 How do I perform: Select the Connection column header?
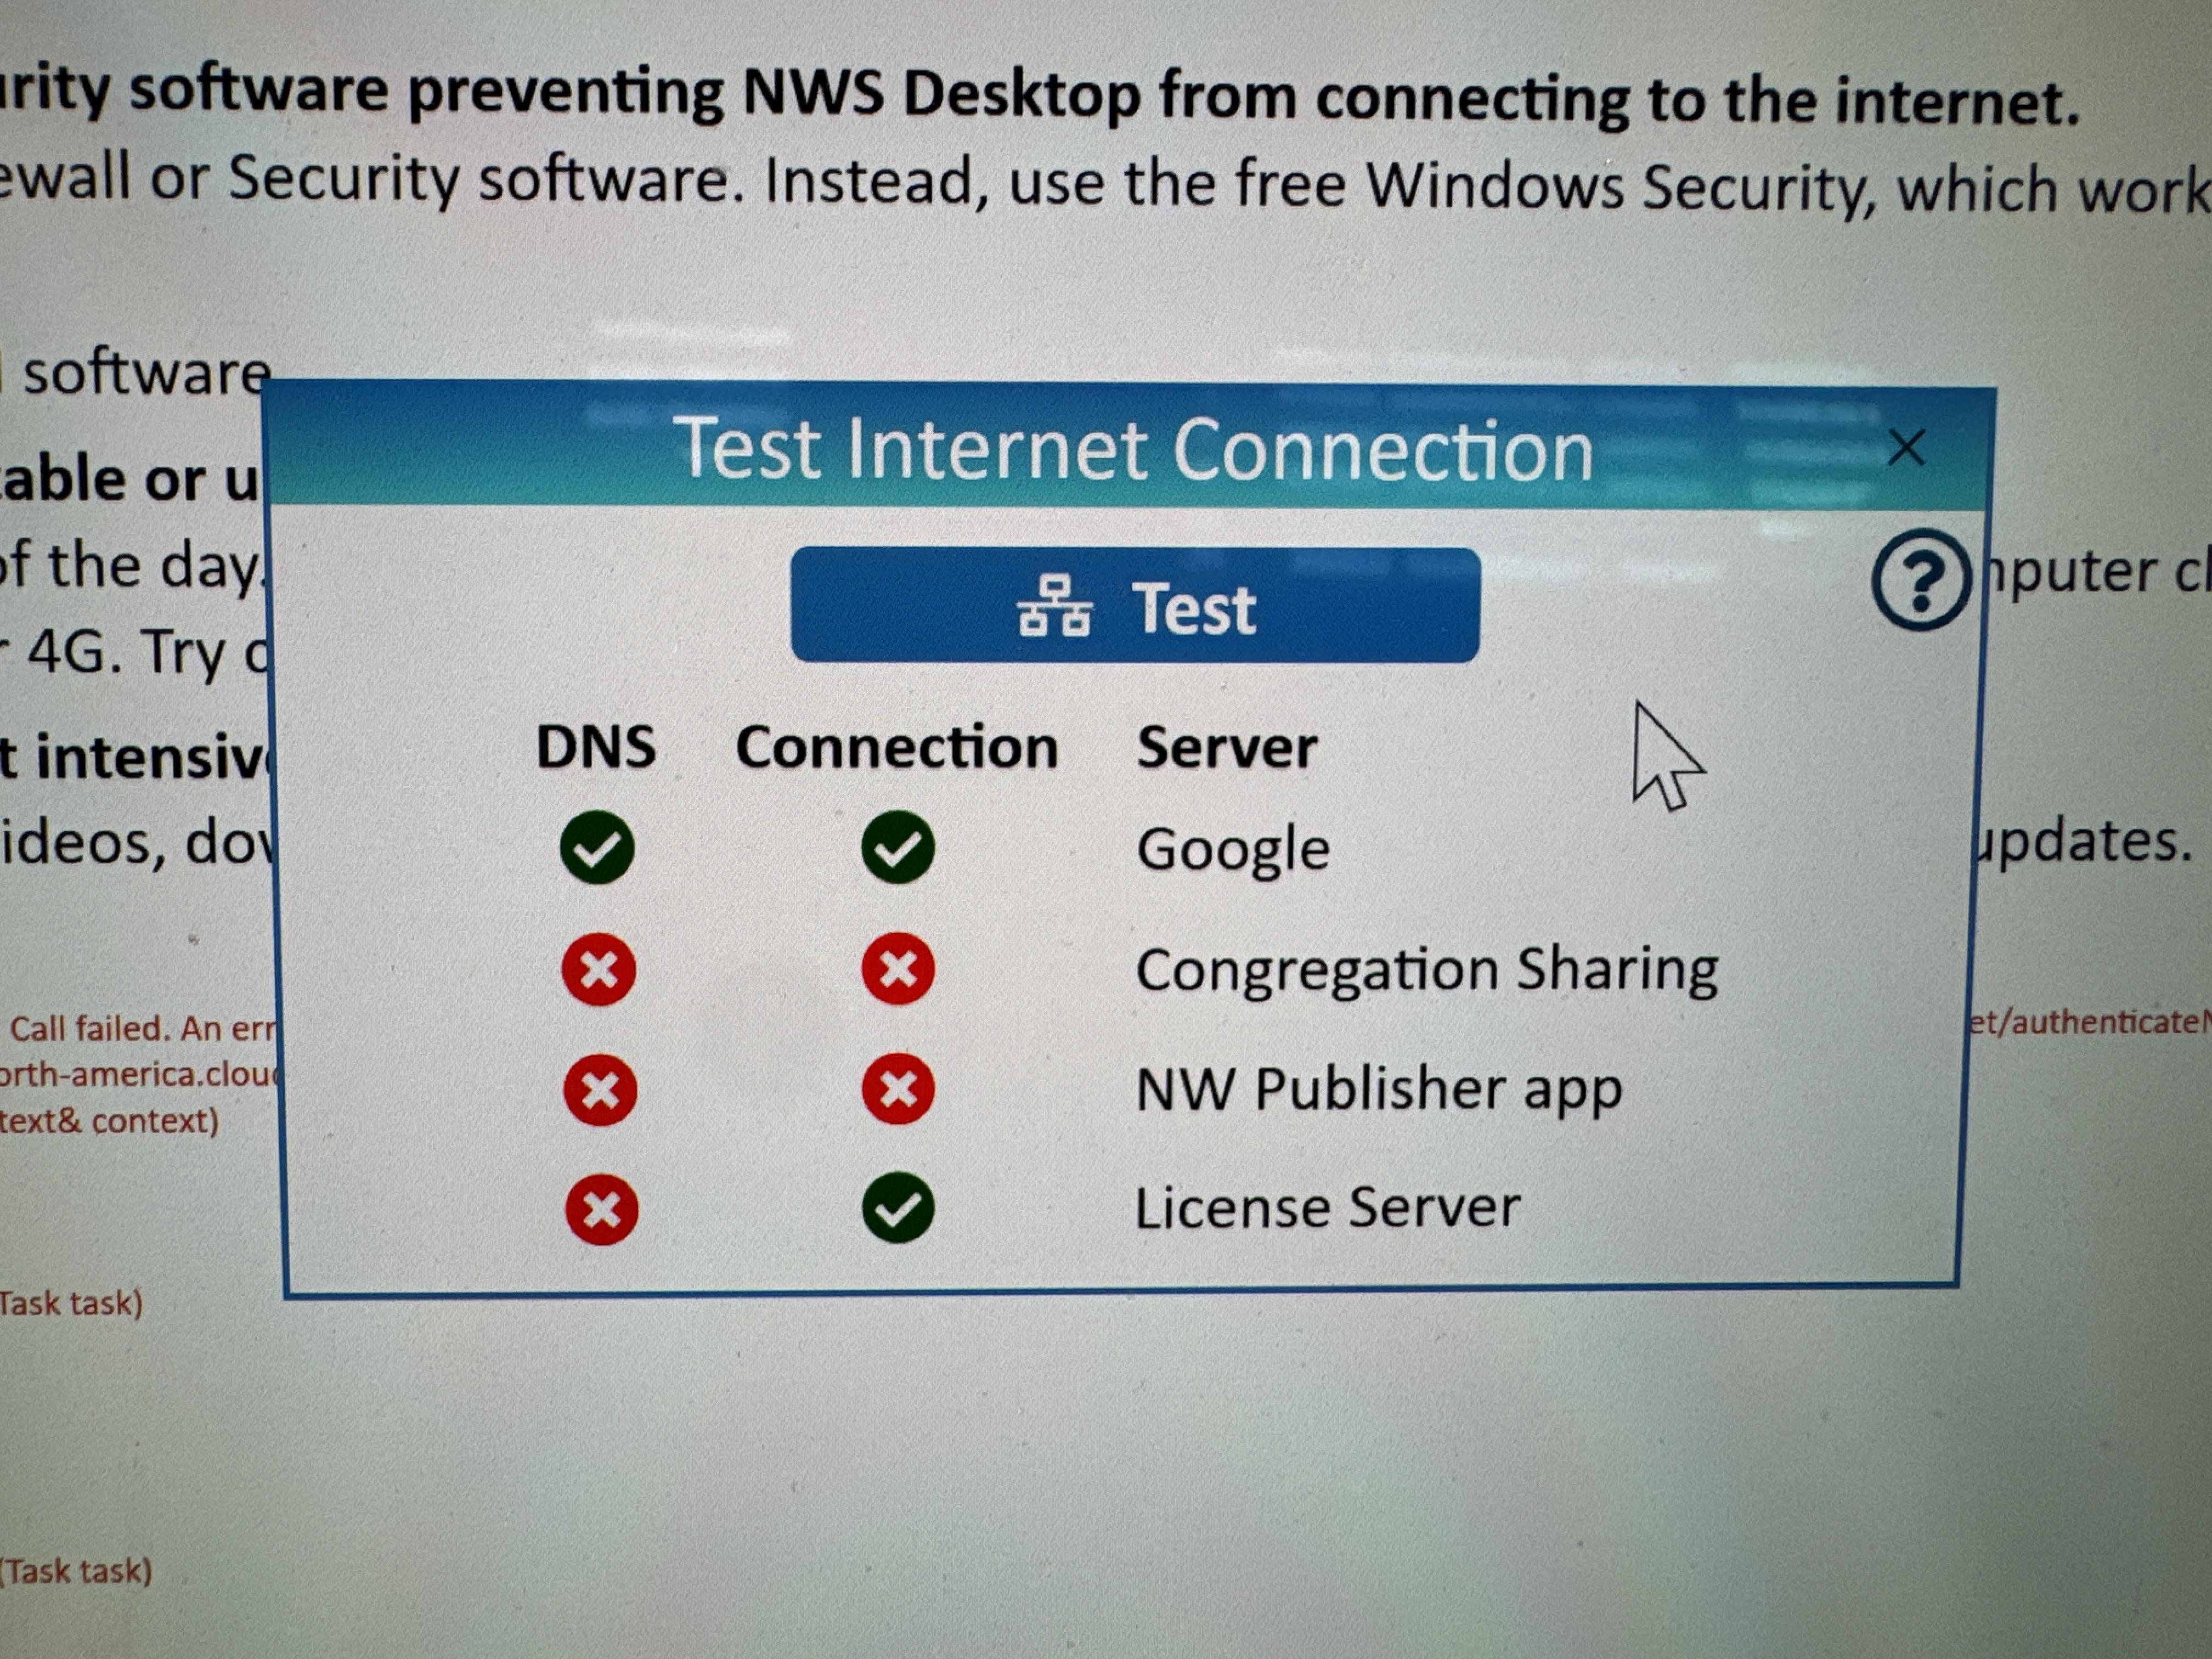pos(897,748)
